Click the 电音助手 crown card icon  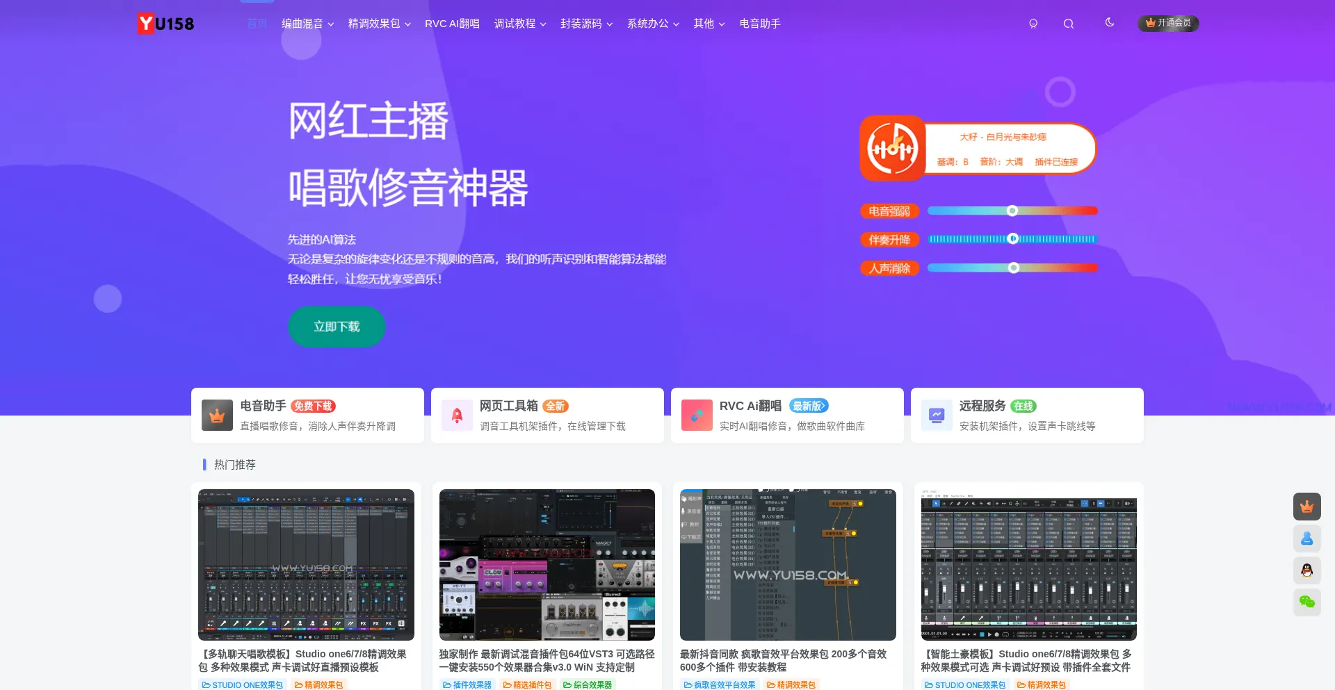tap(217, 416)
